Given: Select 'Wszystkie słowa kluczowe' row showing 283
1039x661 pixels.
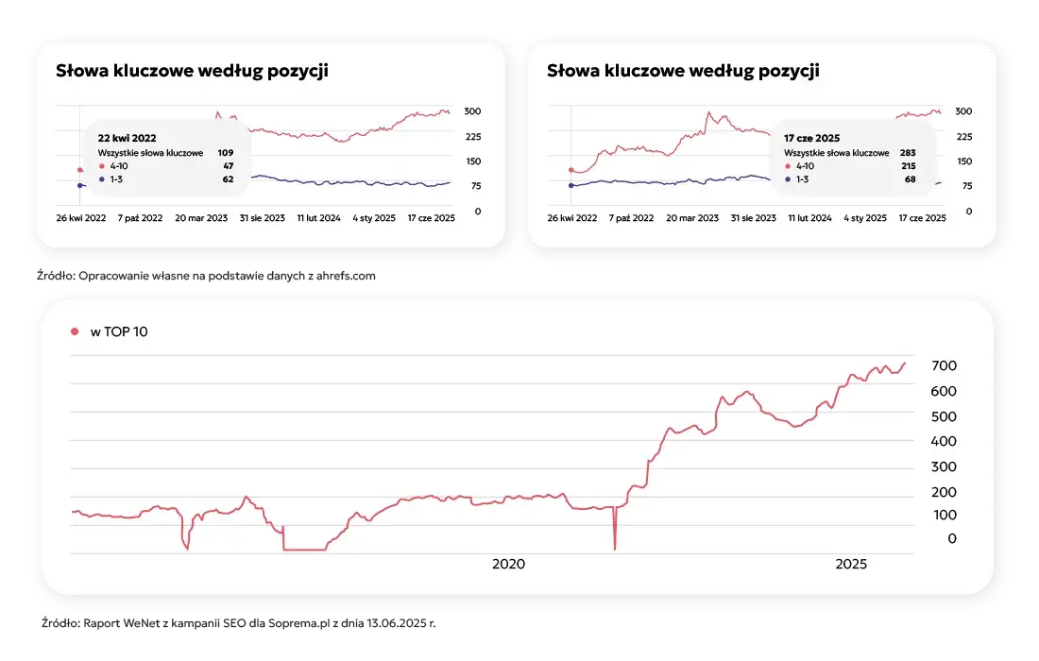Looking at the screenshot, I should click(836, 152).
